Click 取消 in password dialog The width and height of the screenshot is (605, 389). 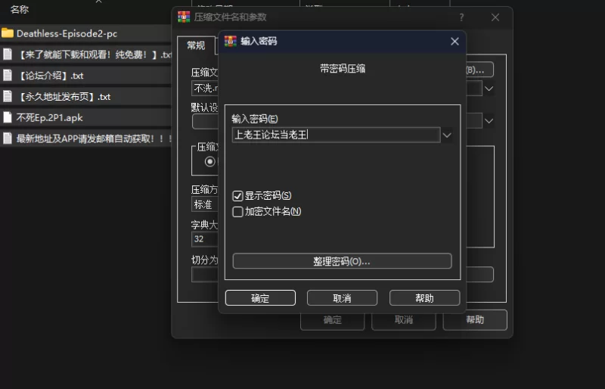click(x=342, y=298)
